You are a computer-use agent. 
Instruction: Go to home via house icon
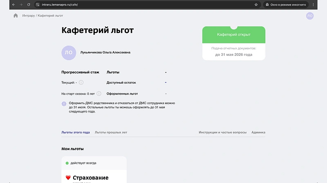pyautogui.click(x=16, y=16)
